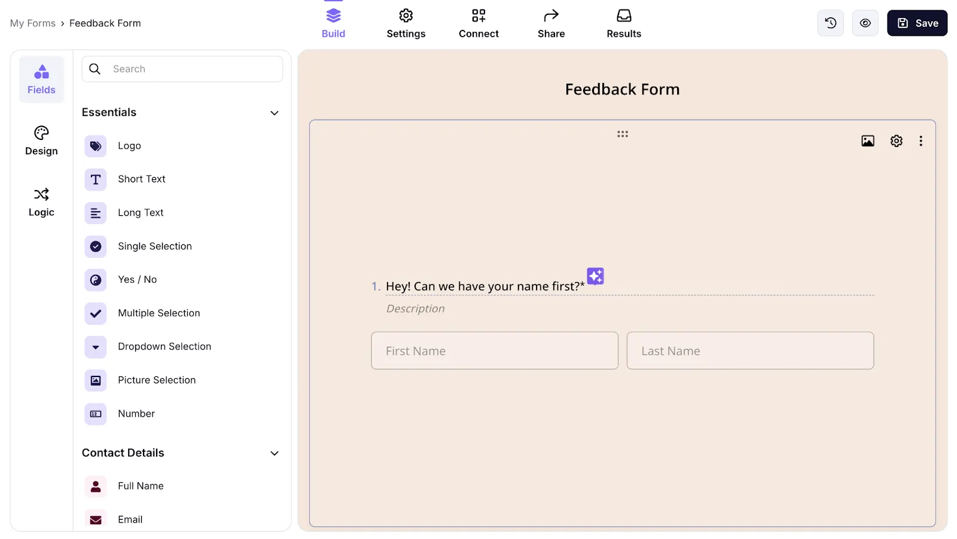Toggle form preview with the eye icon
Image resolution: width=957 pixels, height=539 pixels.
865,23
